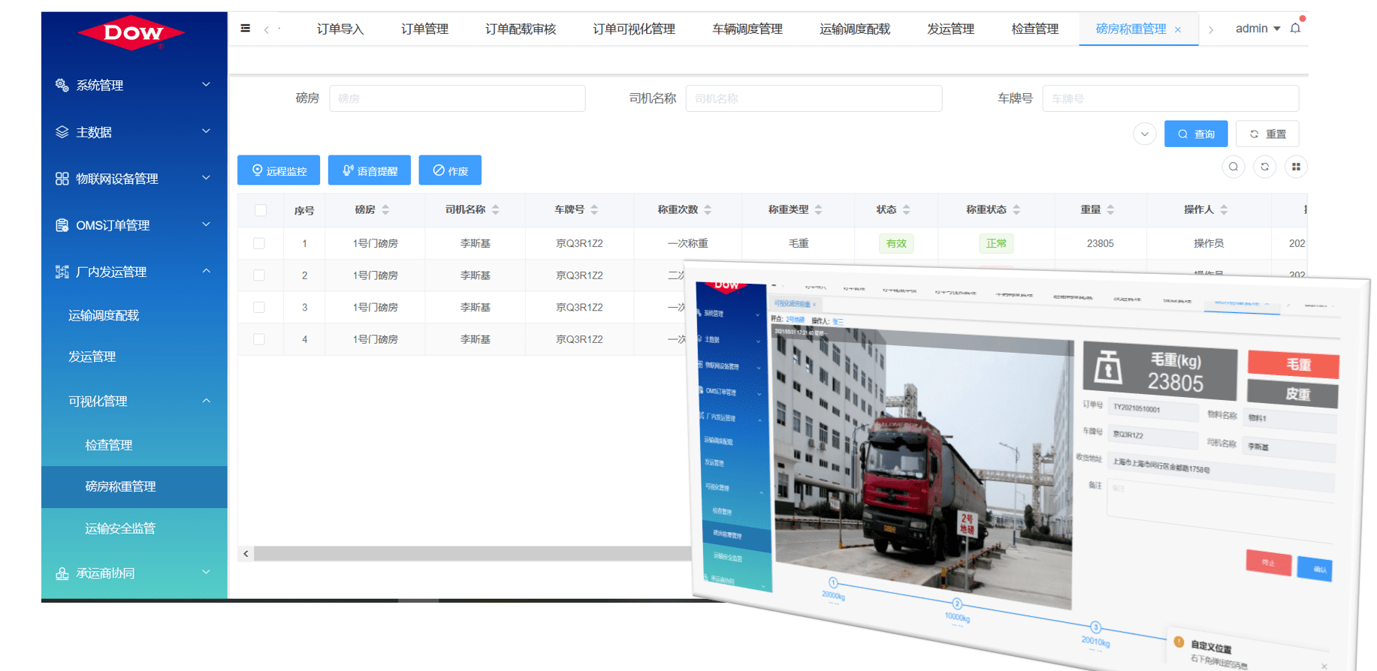Expand the 系统管理 sidebar menu

[134, 85]
